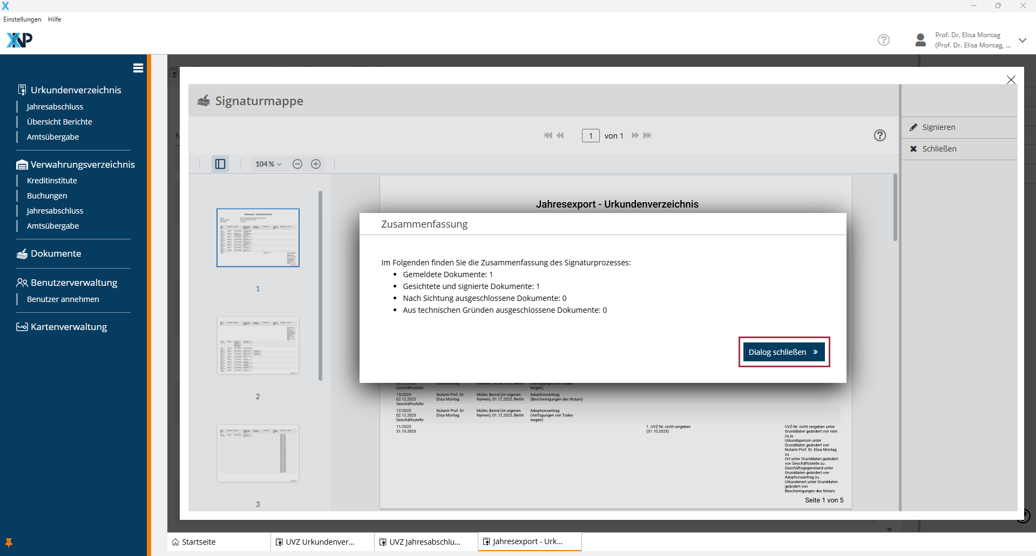Screen dimensions: 1036x556
Task: Open Kartenverwaltung in the sidebar
Action: (69, 327)
